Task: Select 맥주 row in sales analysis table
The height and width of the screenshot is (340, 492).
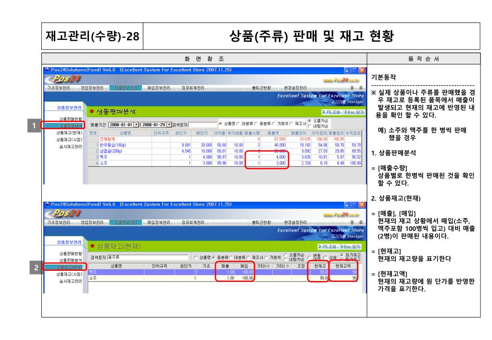Action: (x=225, y=157)
